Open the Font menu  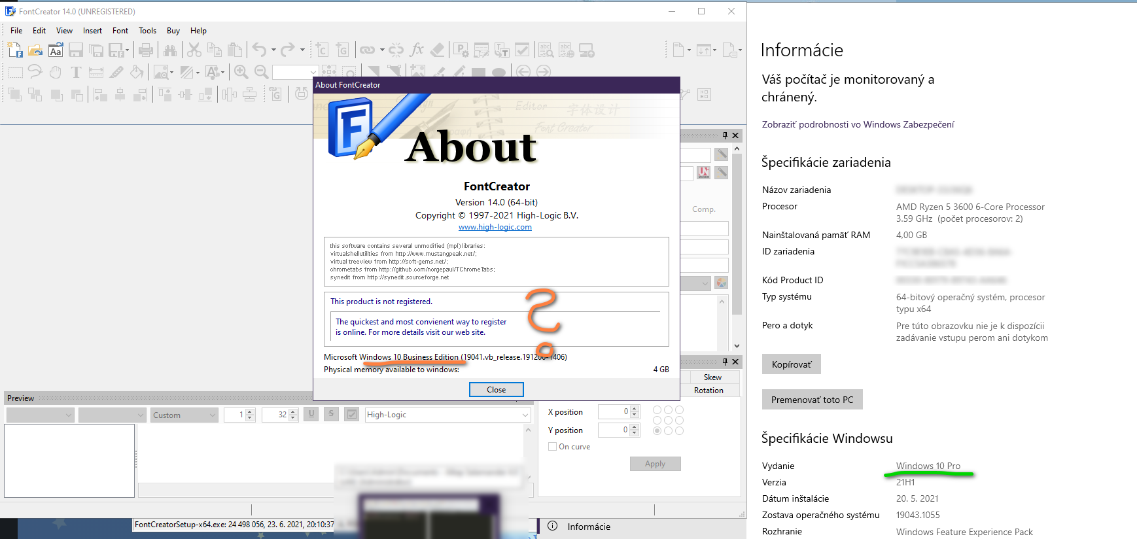pyautogui.click(x=120, y=31)
